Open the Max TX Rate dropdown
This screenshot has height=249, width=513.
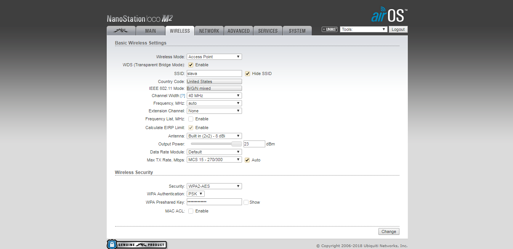pyautogui.click(x=214, y=160)
